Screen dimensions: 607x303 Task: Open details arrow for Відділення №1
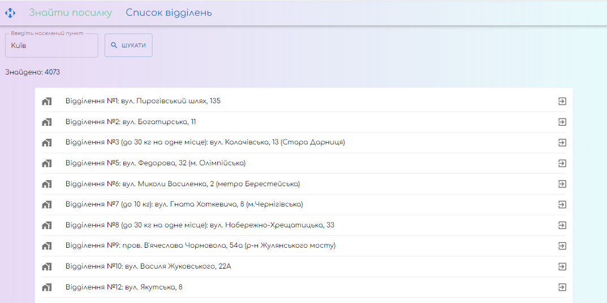[x=562, y=102]
